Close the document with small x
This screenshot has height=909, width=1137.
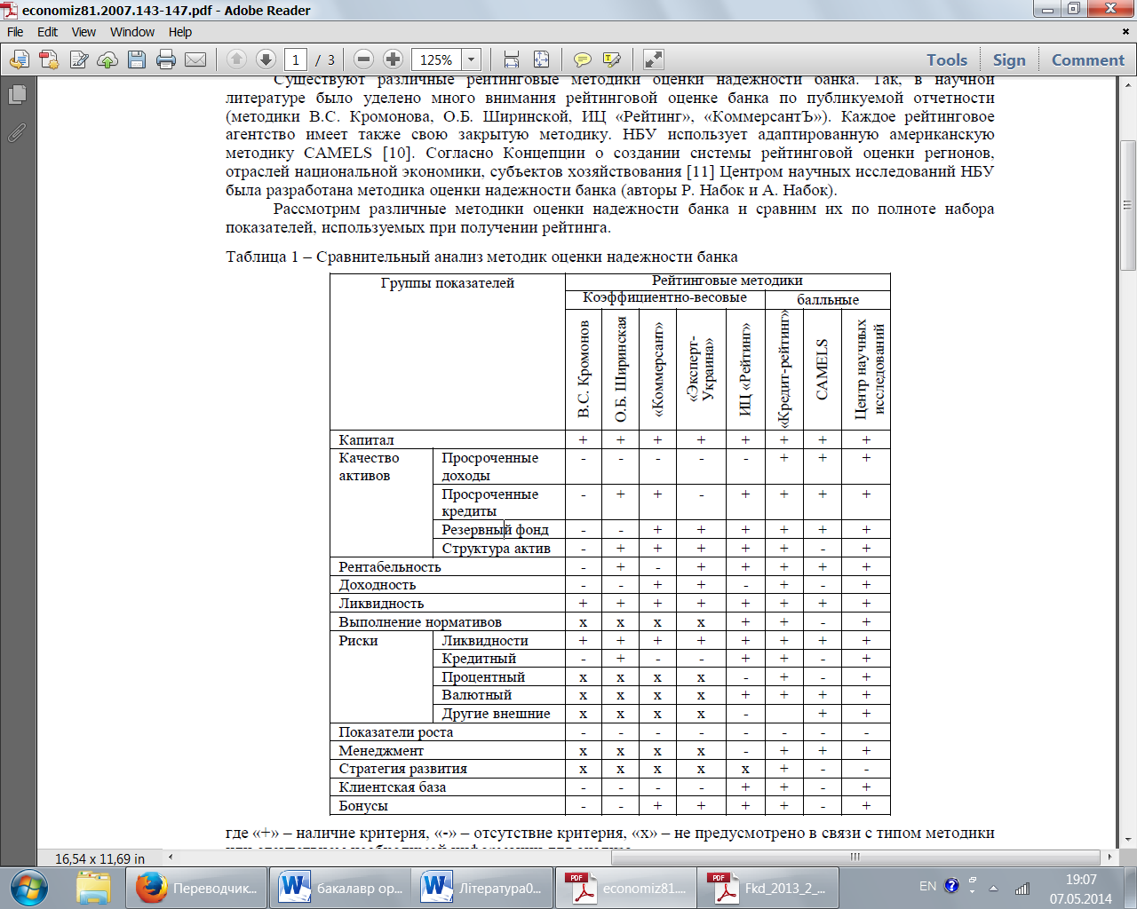(x=1126, y=32)
